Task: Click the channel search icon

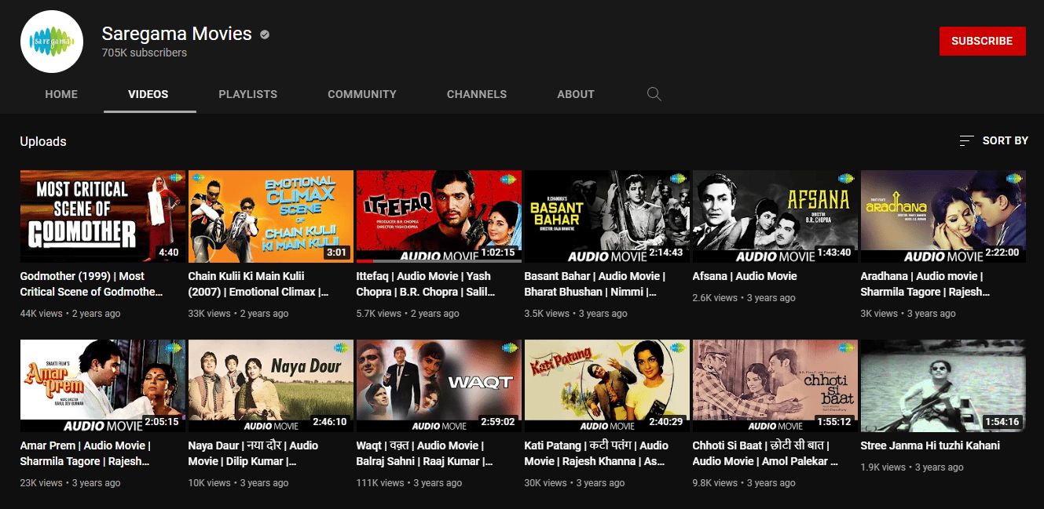Action: (x=654, y=94)
